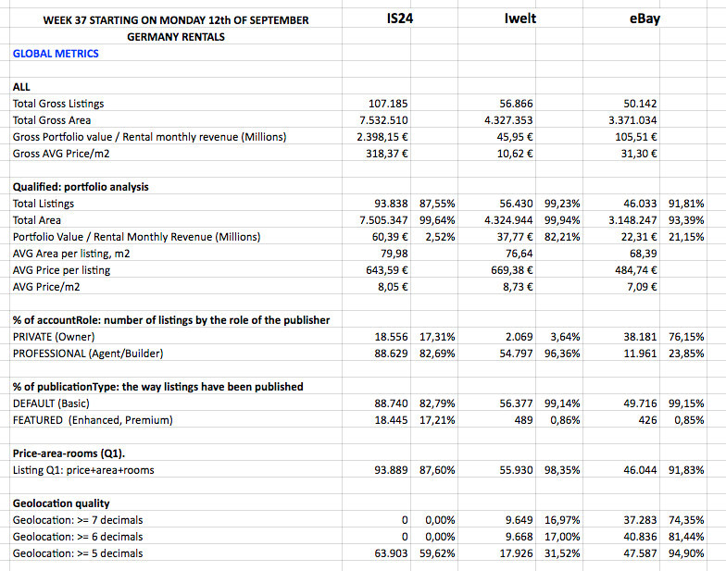
Task: Click the cell showing 88.740
Action: [391, 403]
